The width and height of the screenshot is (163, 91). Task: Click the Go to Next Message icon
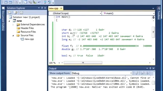(x=147, y=73)
